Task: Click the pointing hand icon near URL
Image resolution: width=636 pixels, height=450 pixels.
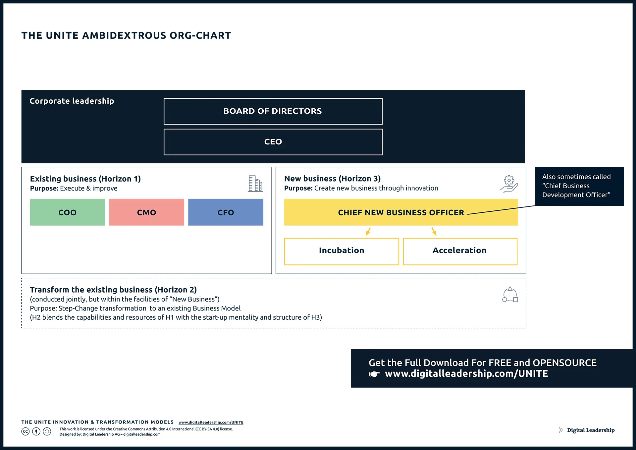Action: (375, 374)
